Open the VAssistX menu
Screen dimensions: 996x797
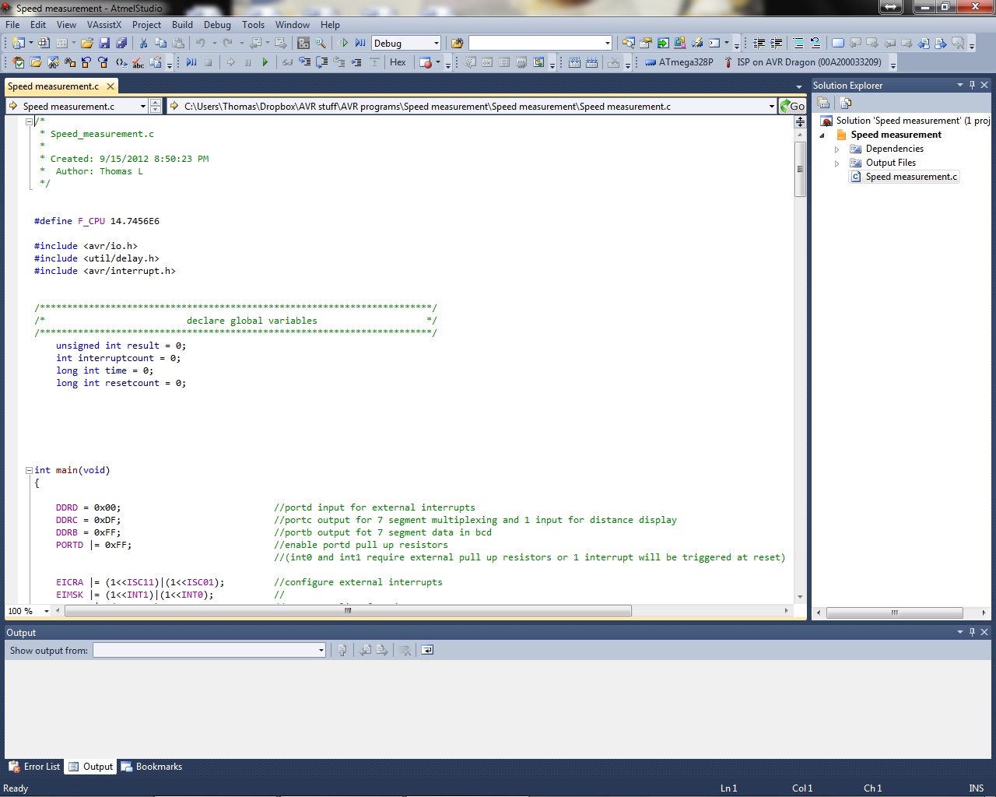tap(104, 24)
